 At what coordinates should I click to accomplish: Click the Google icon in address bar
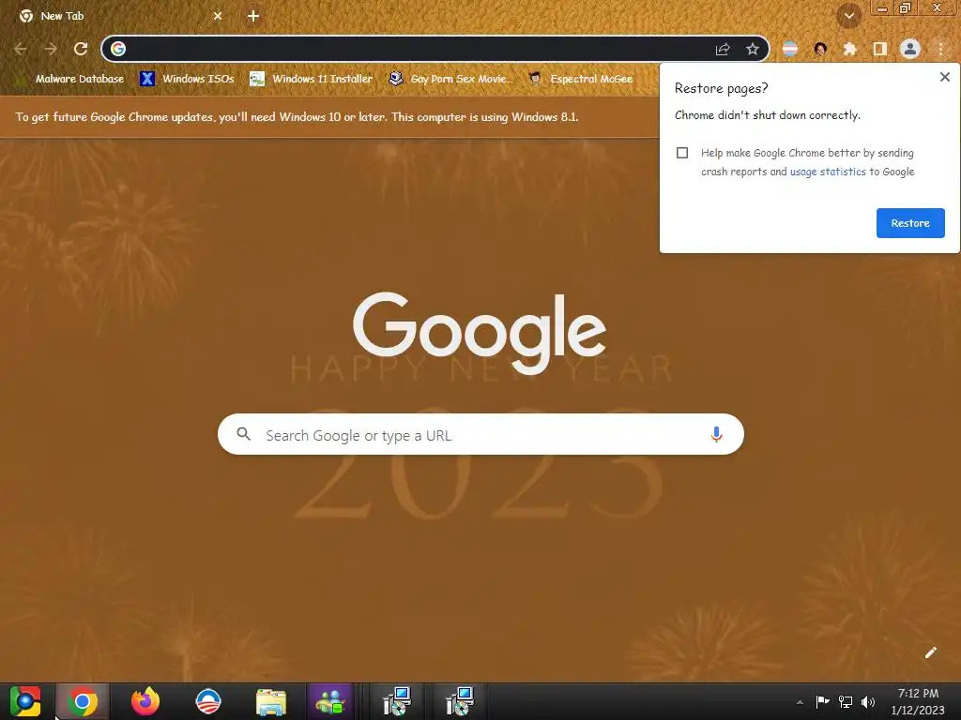[x=118, y=49]
